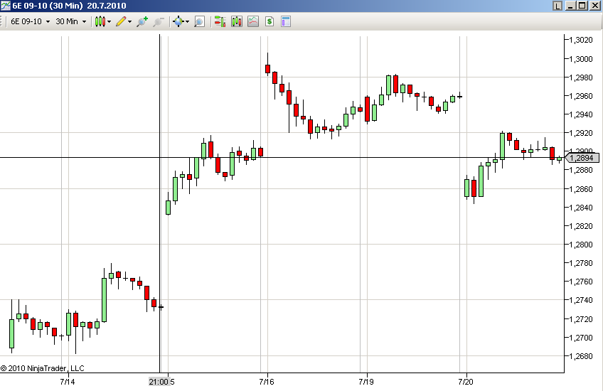Viewport: 603px width, 391px height.
Task: Click the 7/19 date label
Action: tap(366, 382)
